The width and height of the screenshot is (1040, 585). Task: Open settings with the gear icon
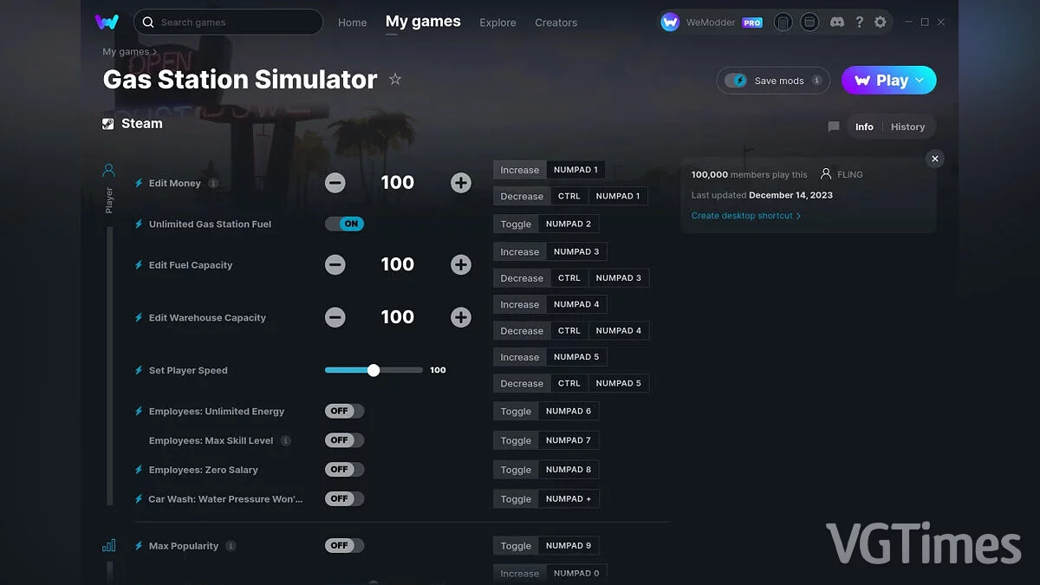click(x=881, y=22)
